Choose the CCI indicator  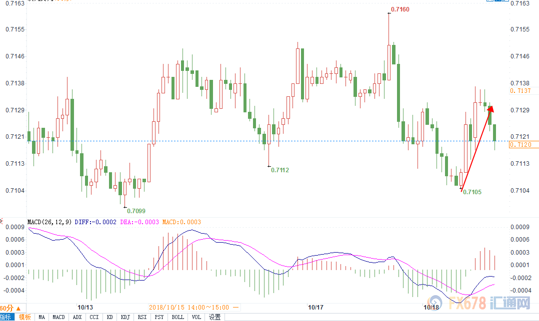point(94,317)
